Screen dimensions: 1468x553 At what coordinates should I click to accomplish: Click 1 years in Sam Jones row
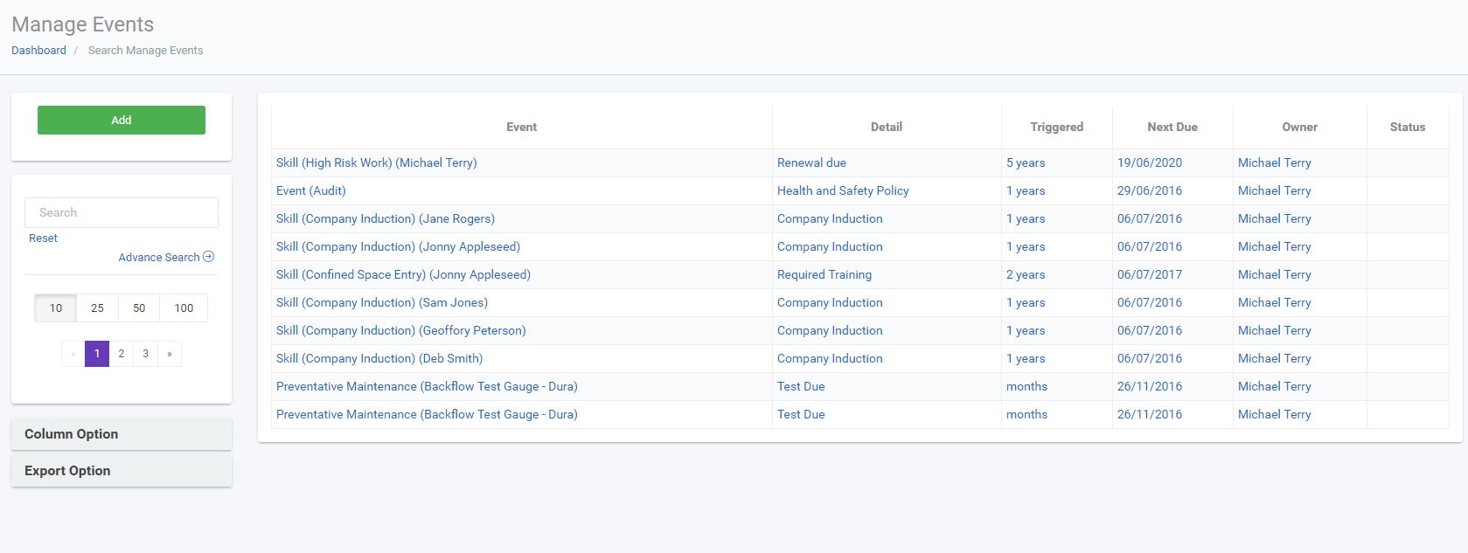click(x=1026, y=302)
